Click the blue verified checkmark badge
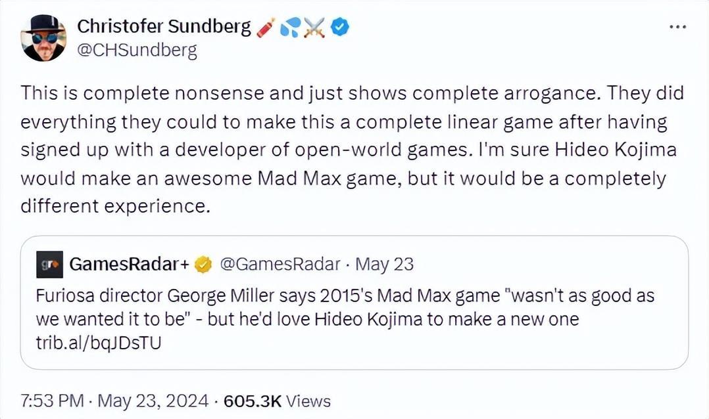 coord(340,27)
